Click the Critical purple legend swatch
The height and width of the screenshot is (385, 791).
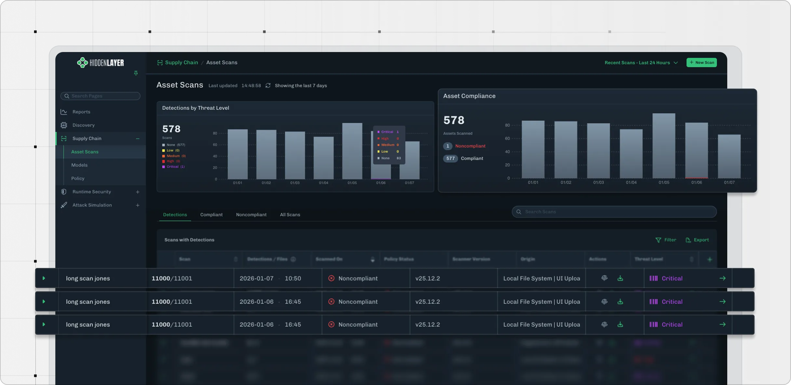tap(164, 167)
